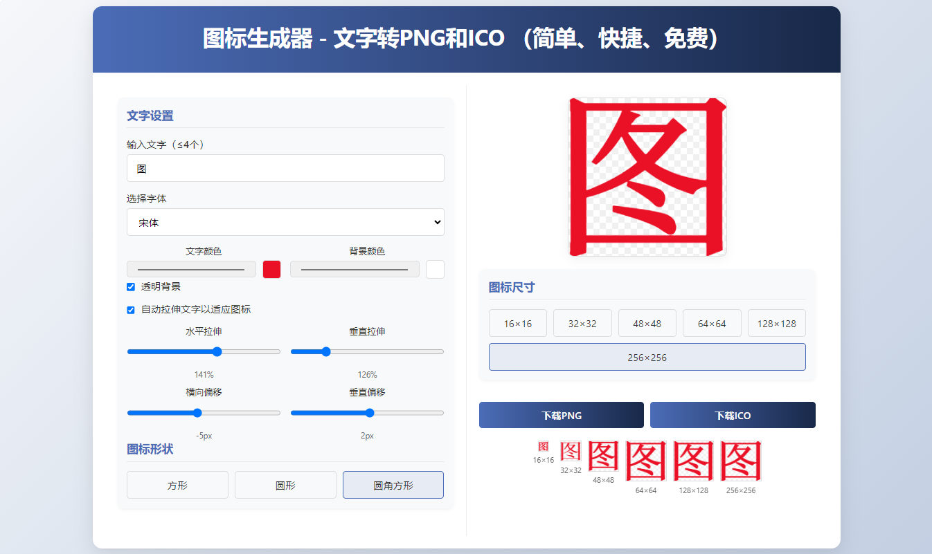Image resolution: width=932 pixels, height=554 pixels.
Task: Expand the 选择字体 font dropdown
Action: pos(285,222)
